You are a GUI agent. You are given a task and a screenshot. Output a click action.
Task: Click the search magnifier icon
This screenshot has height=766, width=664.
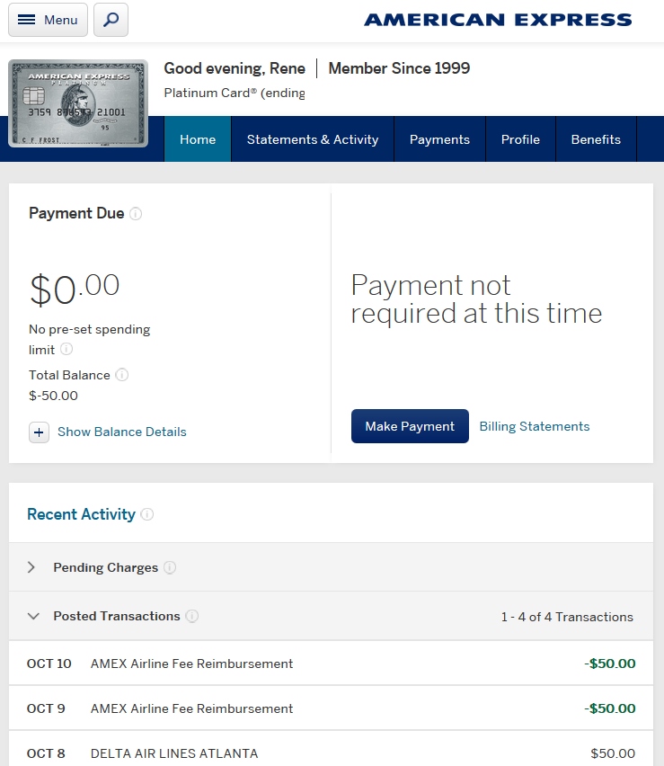[x=111, y=20]
